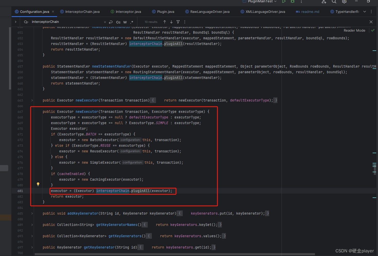Expand the replace field chevron

[16, 22]
